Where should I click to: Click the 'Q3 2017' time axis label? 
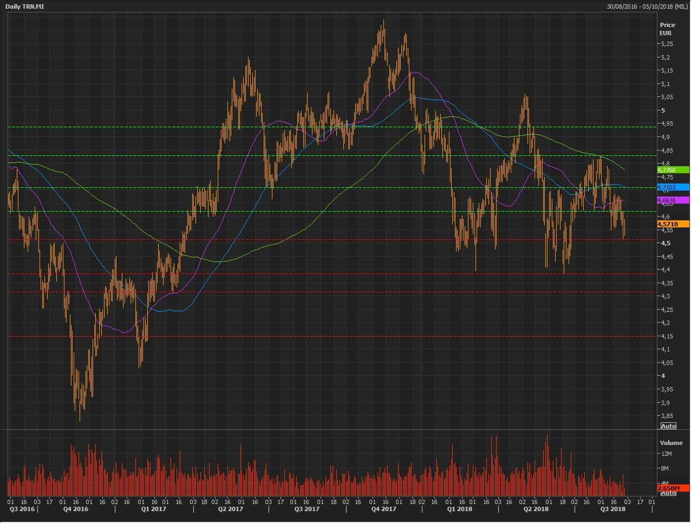click(307, 509)
